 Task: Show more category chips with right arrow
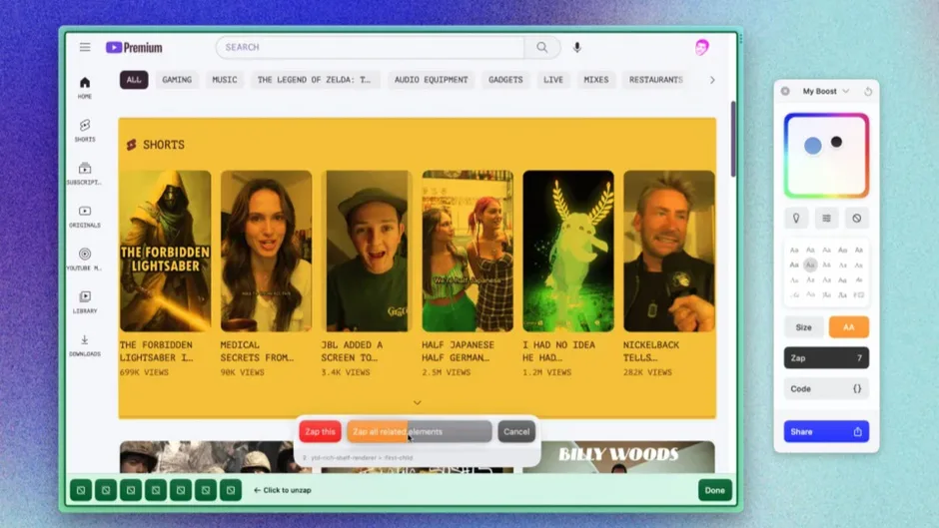(712, 80)
